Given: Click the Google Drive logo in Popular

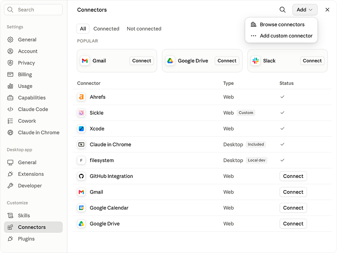Looking at the screenshot, I should click(x=170, y=61).
